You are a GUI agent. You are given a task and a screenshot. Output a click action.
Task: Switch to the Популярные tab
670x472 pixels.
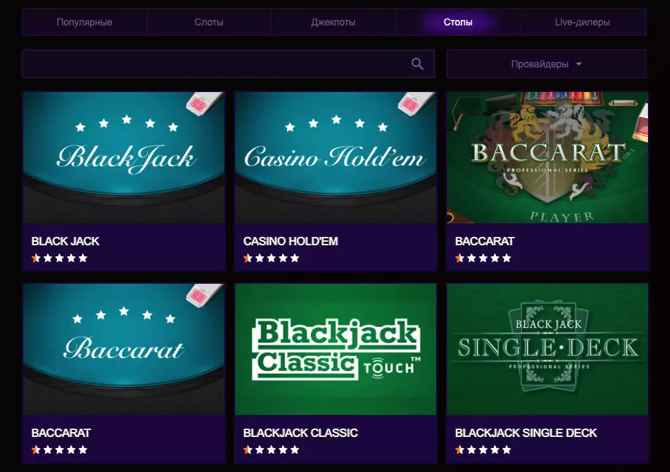click(x=84, y=22)
